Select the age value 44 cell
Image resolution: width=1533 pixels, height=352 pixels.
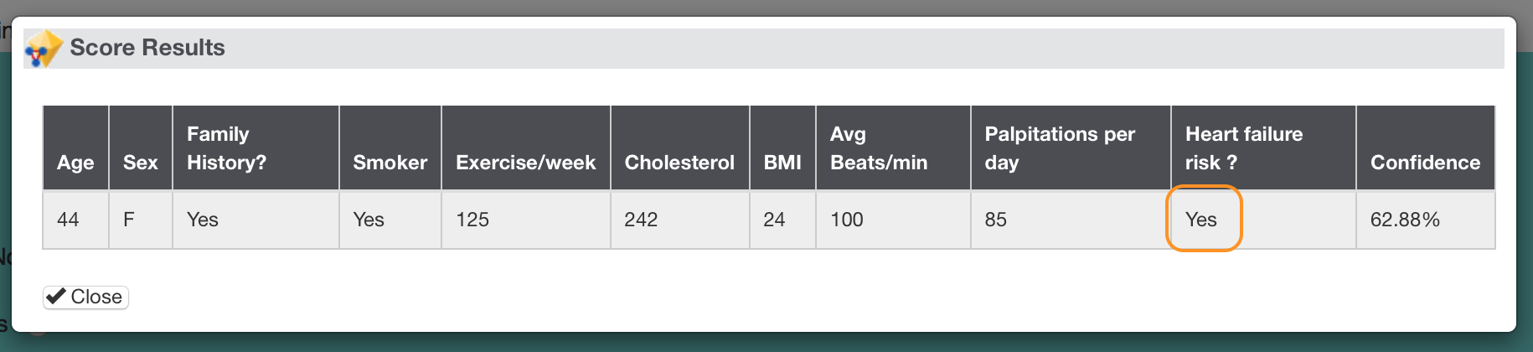click(x=75, y=220)
